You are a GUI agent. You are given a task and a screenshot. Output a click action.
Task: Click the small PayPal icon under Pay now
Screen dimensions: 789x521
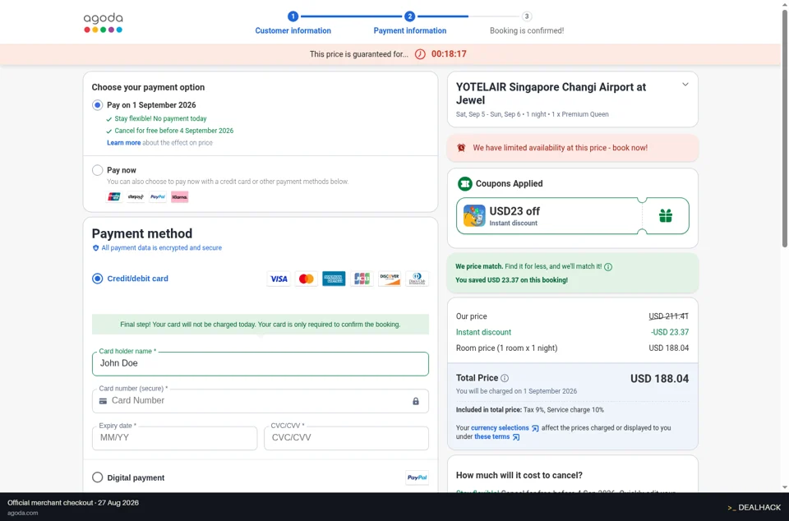click(158, 197)
